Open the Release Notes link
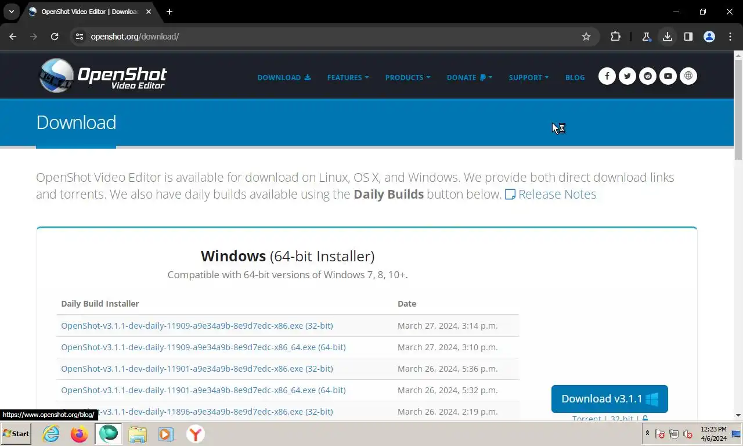Viewport: 743px width, 446px height. point(557,195)
